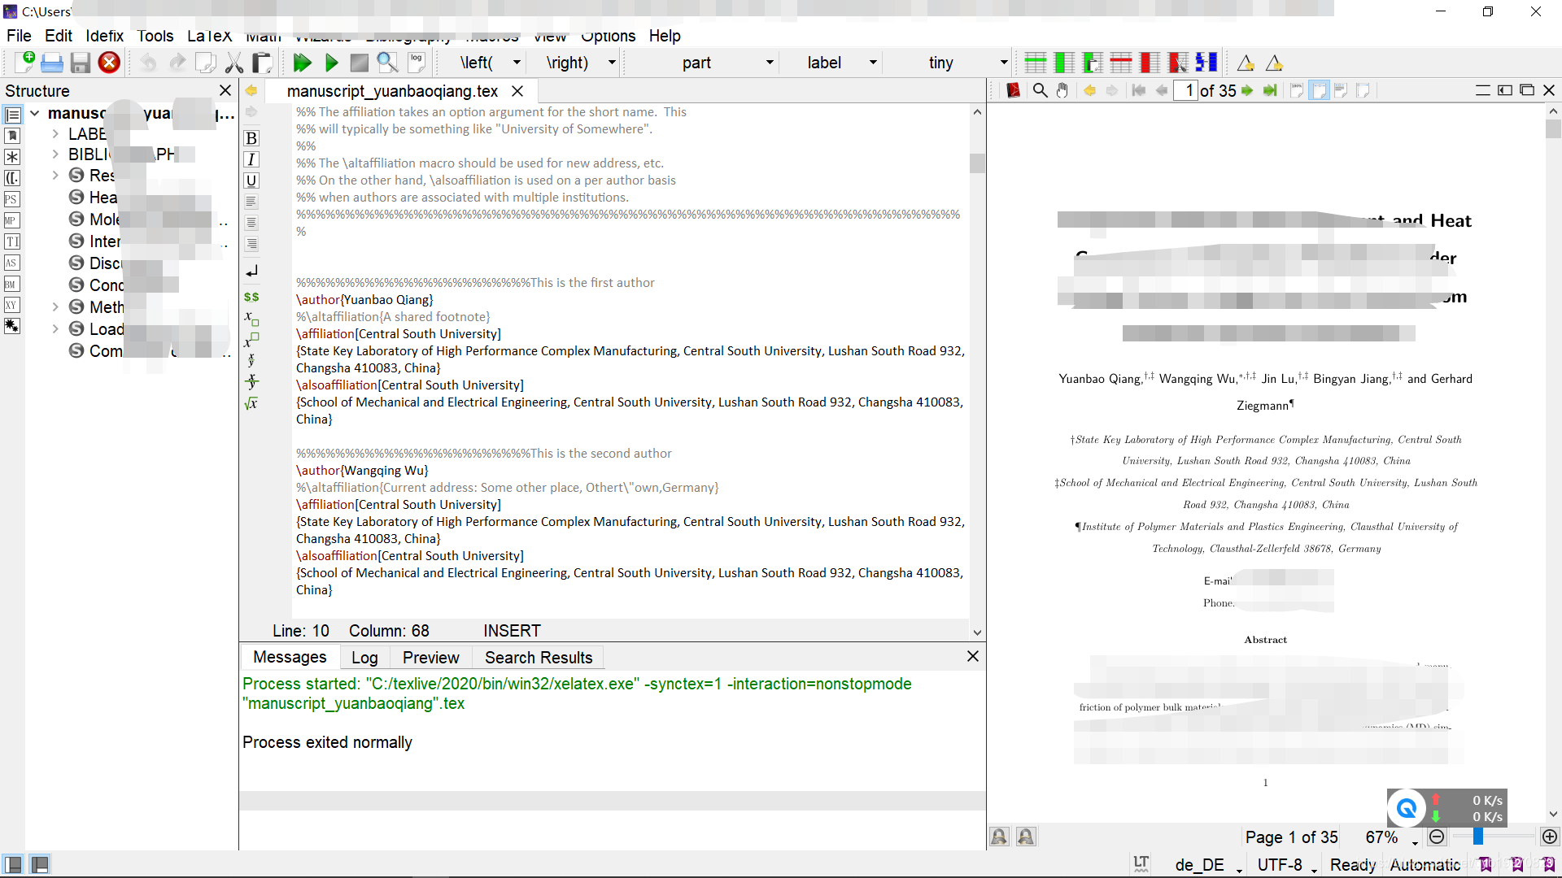The height and width of the screenshot is (878, 1562).
Task: Open a file with the folder icon
Action: point(52,63)
